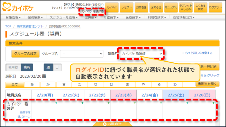Click the お問合せ up-arrow icon
This screenshot has height=127, width=226.
(x=105, y=124)
